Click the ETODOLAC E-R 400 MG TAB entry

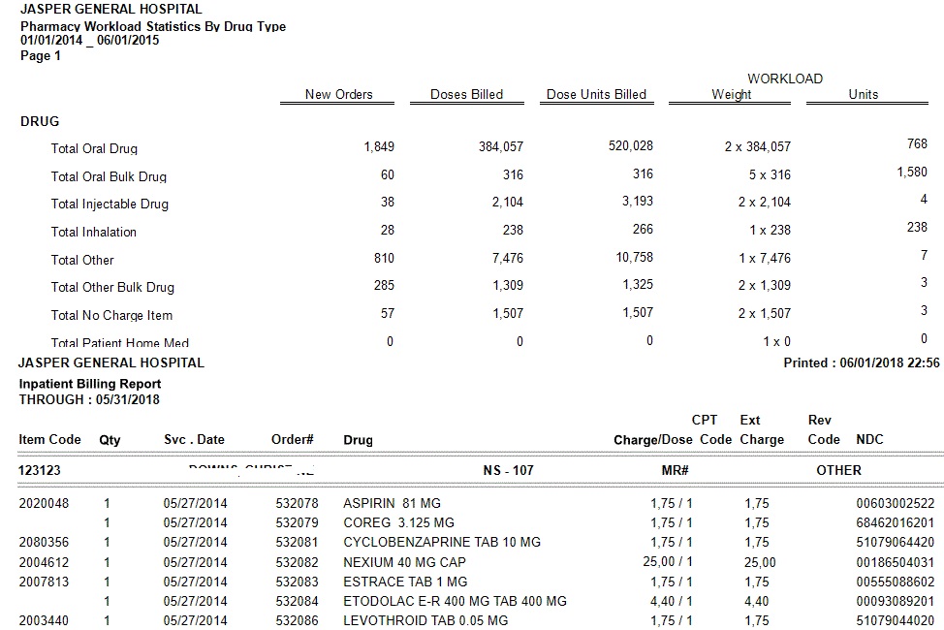456,601
